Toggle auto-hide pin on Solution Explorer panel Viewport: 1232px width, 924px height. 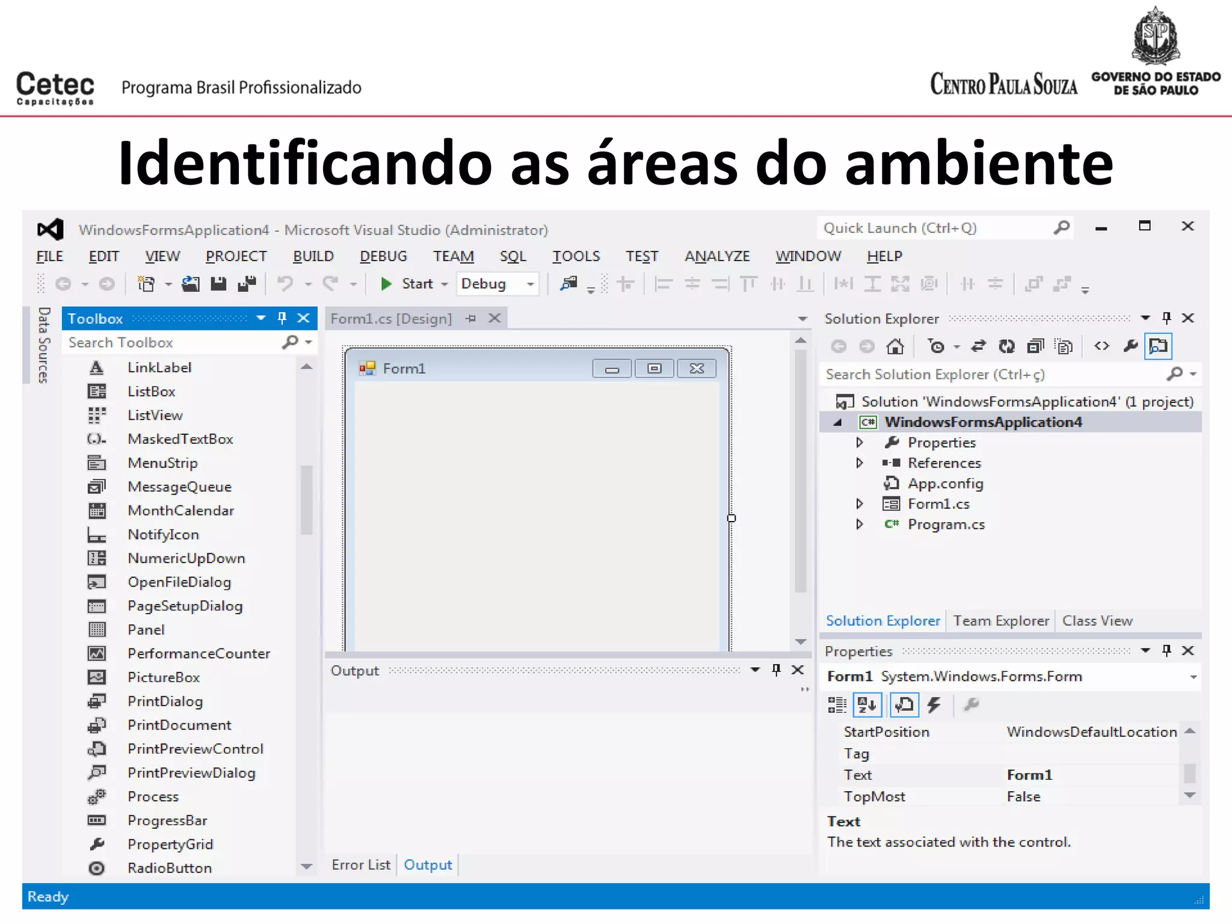pyautogui.click(x=1167, y=318)
